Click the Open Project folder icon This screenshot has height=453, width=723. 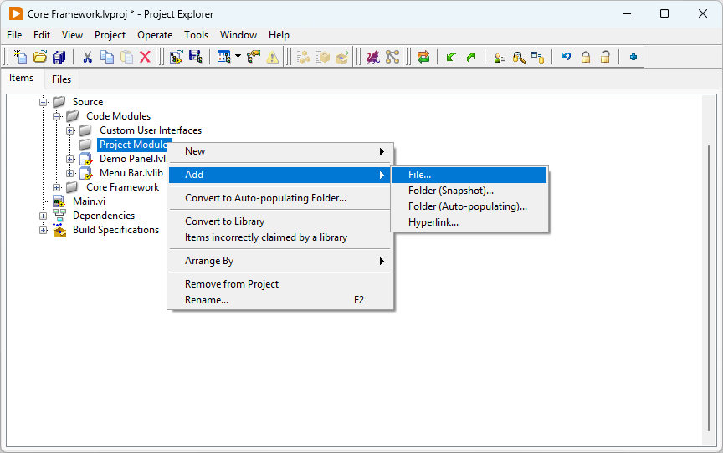click(40, 57)
